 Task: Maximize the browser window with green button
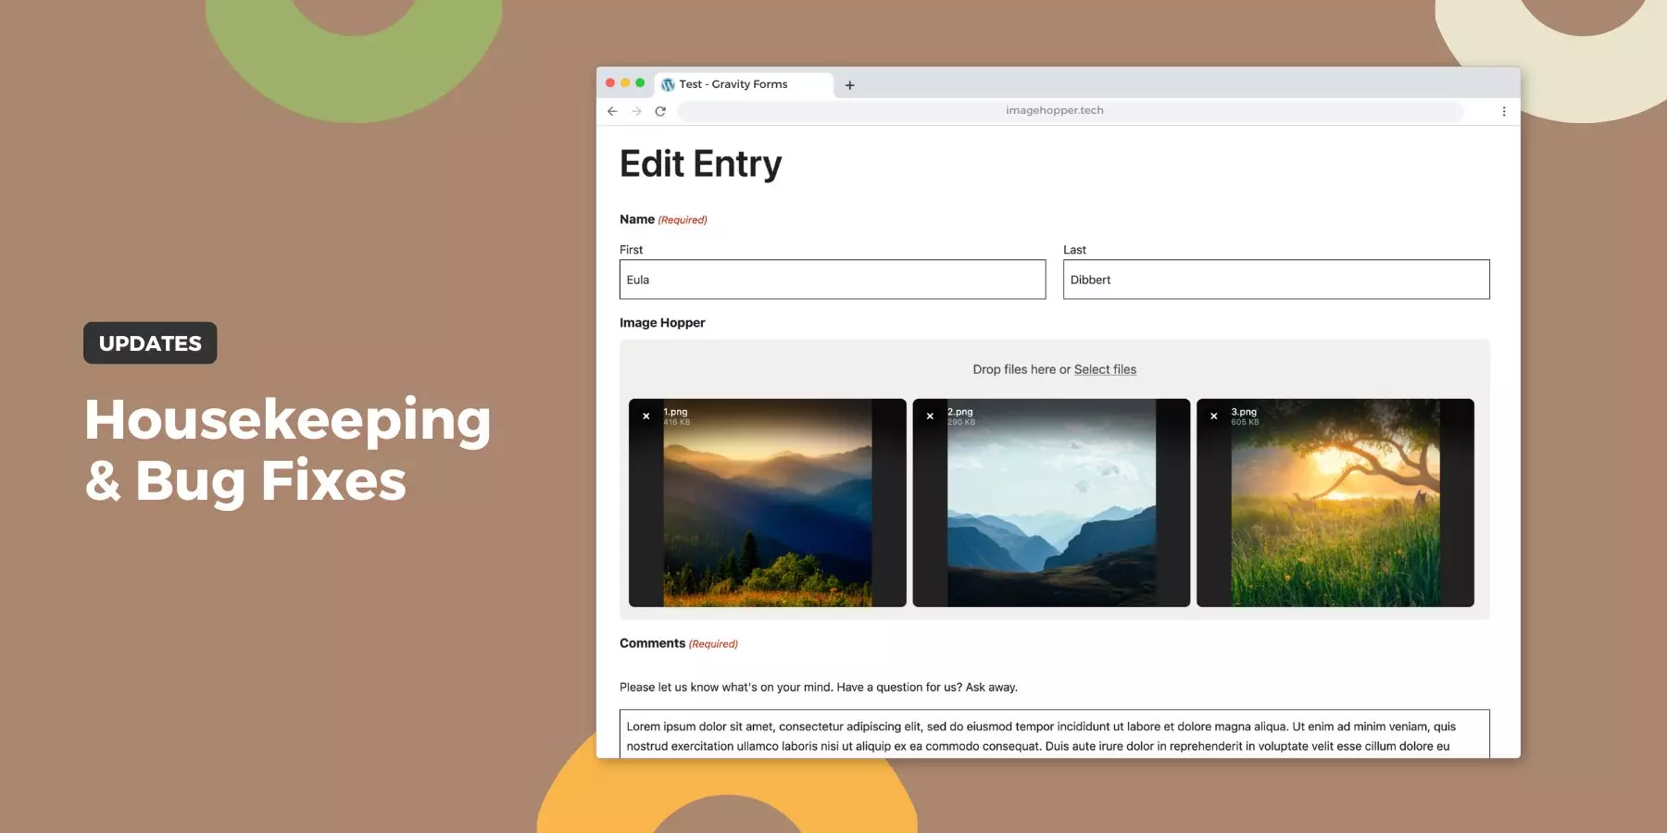click(640, 83)
